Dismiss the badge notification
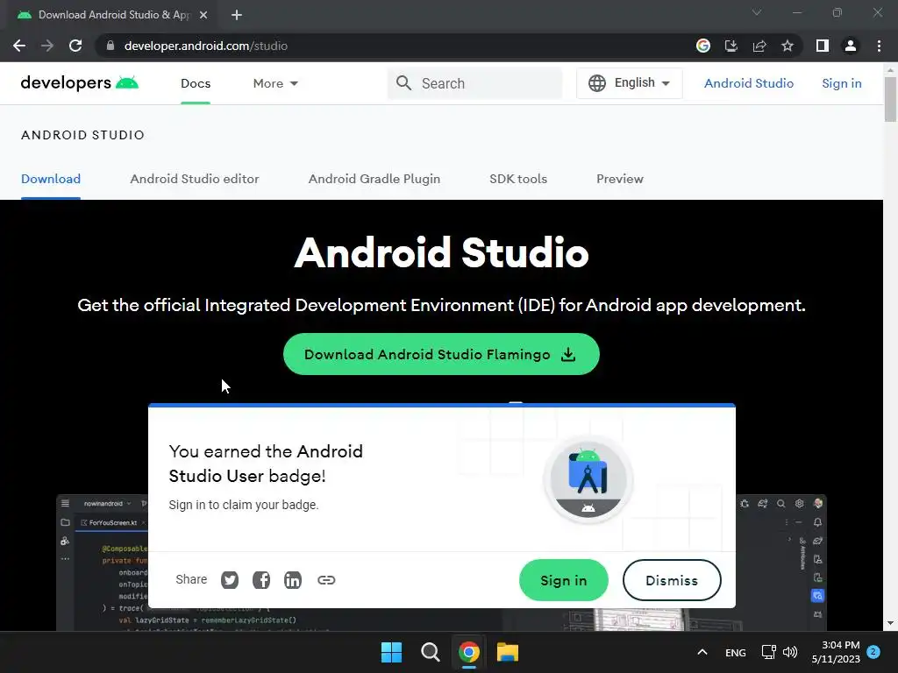The width and height of the screenshot is (898, 673). 672,580
